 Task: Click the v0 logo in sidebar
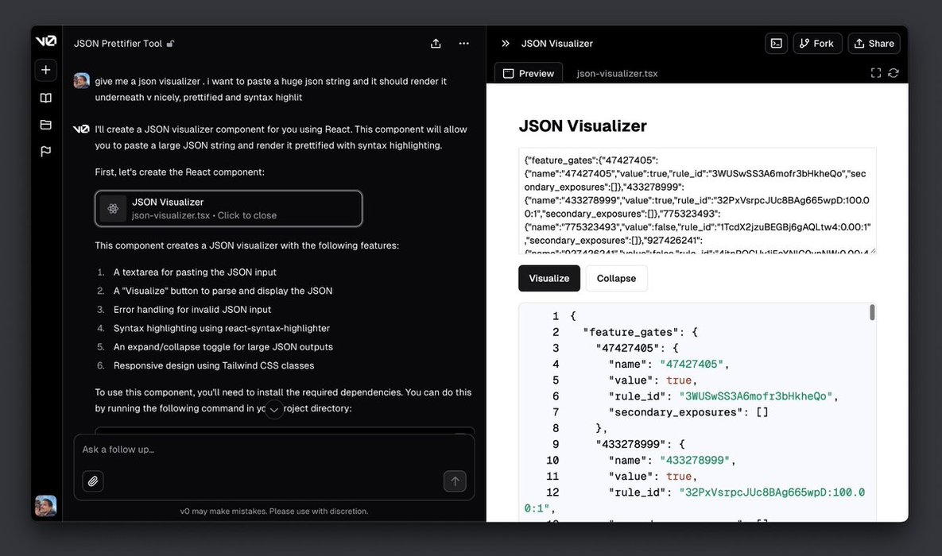(x=46, y=42)
